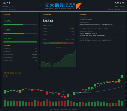Click the Rosenblatt Buy rating row
The image size is (127, 111).
20,52
